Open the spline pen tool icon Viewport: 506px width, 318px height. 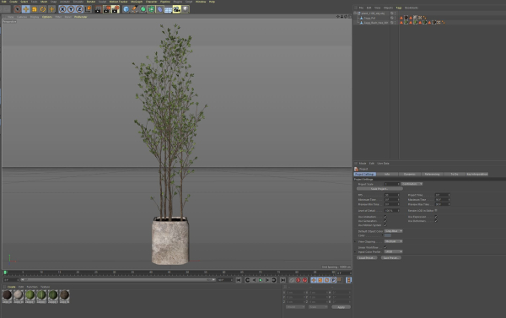pos(135,9)
